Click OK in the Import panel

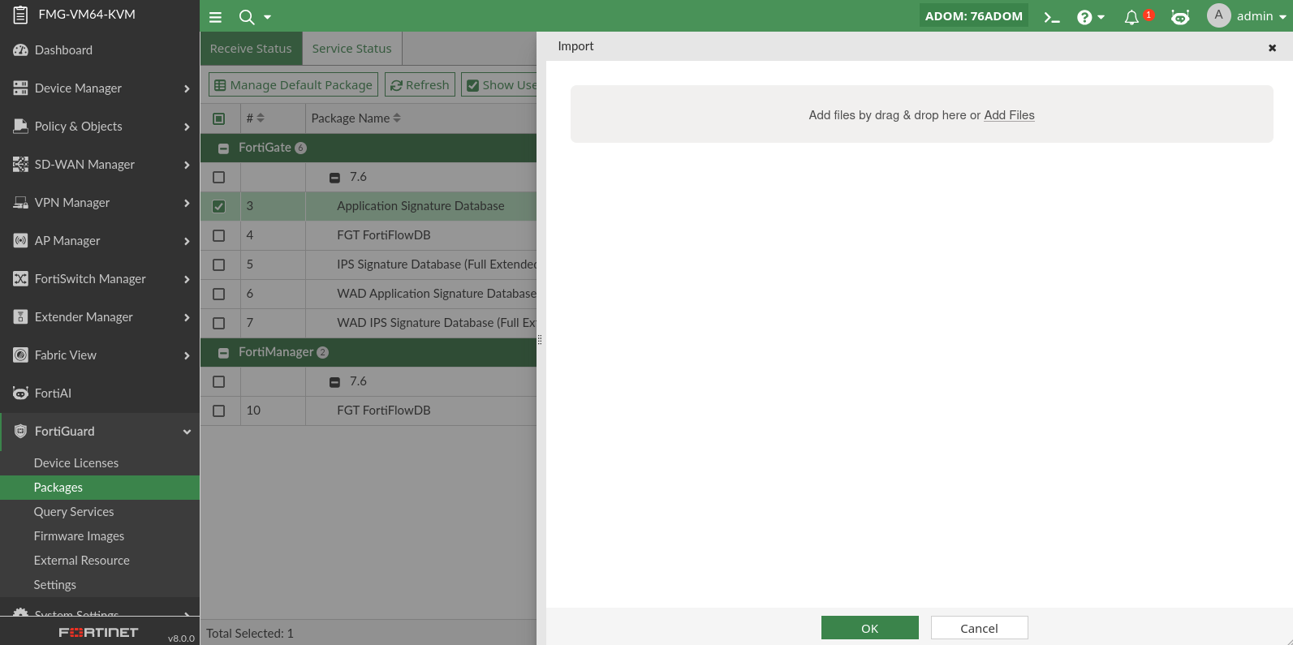click(870, 628)
